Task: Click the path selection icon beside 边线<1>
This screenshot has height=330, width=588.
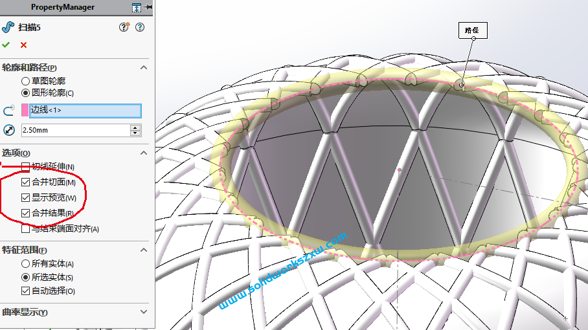Action: tap(9, 110)
